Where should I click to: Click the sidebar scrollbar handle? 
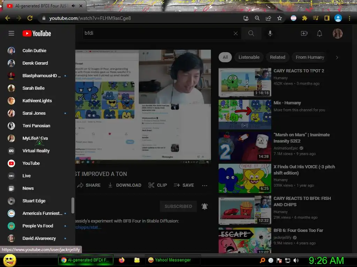click(73, 205)
